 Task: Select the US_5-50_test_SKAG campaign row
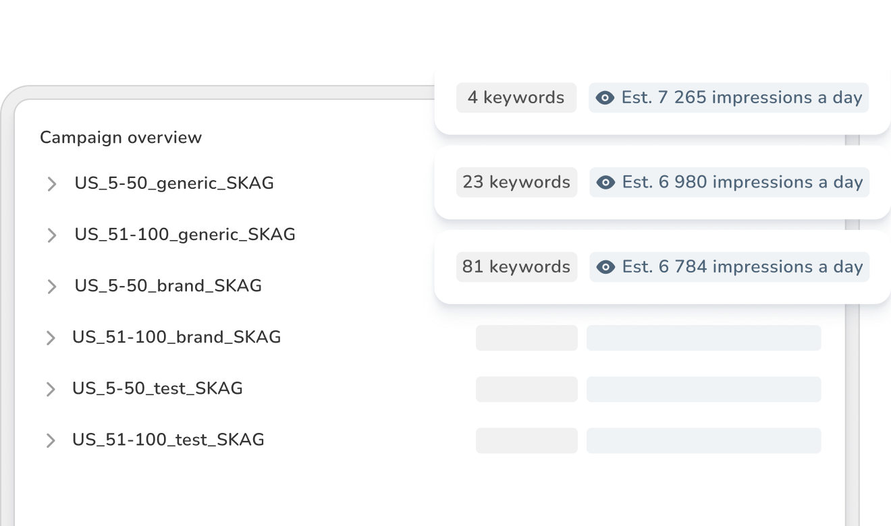[x=157, y=388]
